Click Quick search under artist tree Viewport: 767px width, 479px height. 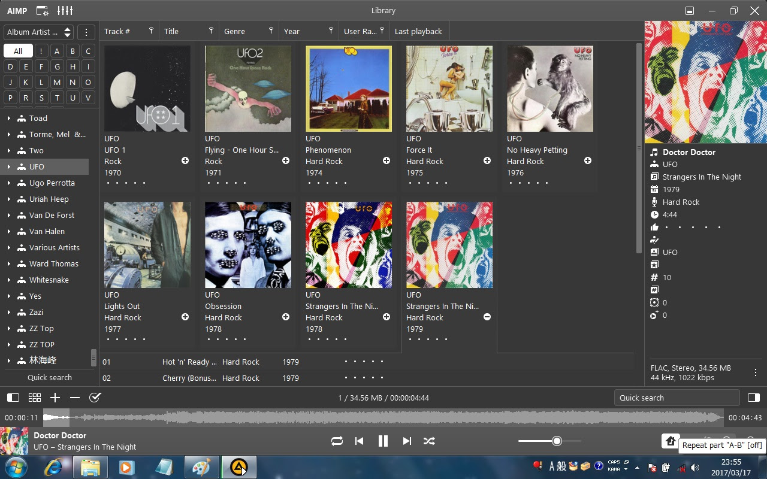[x=50, y=378]
